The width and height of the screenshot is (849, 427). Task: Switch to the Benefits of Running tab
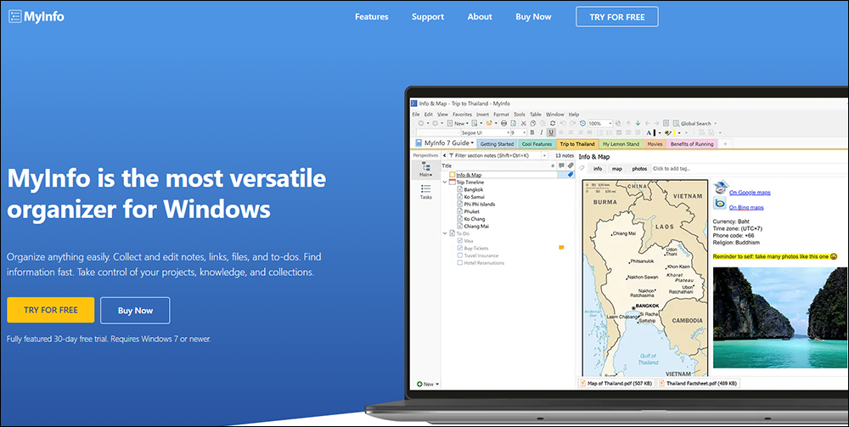(692, 144)
